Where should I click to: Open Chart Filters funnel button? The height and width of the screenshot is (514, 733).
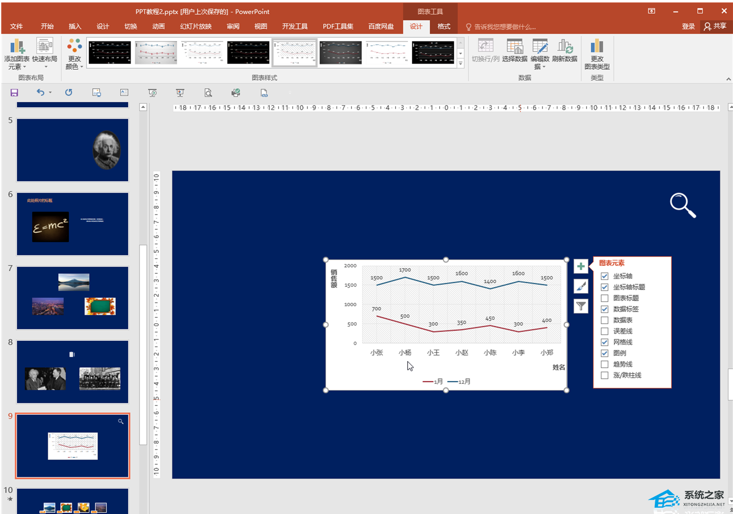pyautogui.click(x=580, y=306)
